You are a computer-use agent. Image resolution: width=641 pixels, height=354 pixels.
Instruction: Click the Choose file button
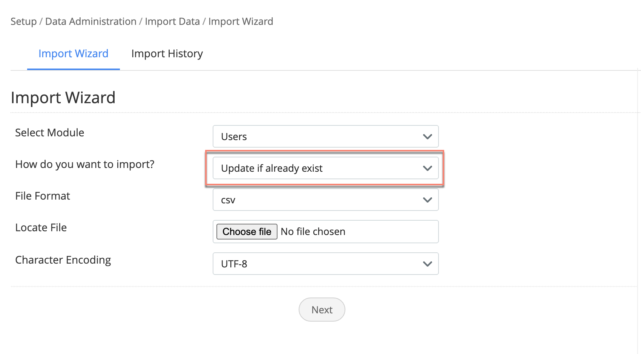pos(247,232)
